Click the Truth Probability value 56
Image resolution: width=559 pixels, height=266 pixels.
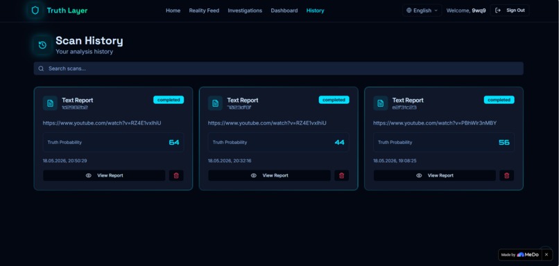click(504, 143)
